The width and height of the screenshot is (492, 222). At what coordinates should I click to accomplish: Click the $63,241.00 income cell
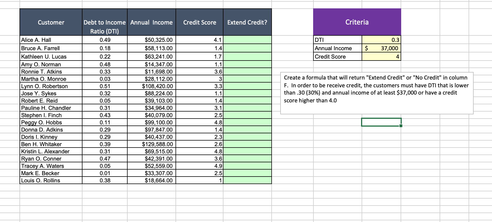[x=152, y=57]
